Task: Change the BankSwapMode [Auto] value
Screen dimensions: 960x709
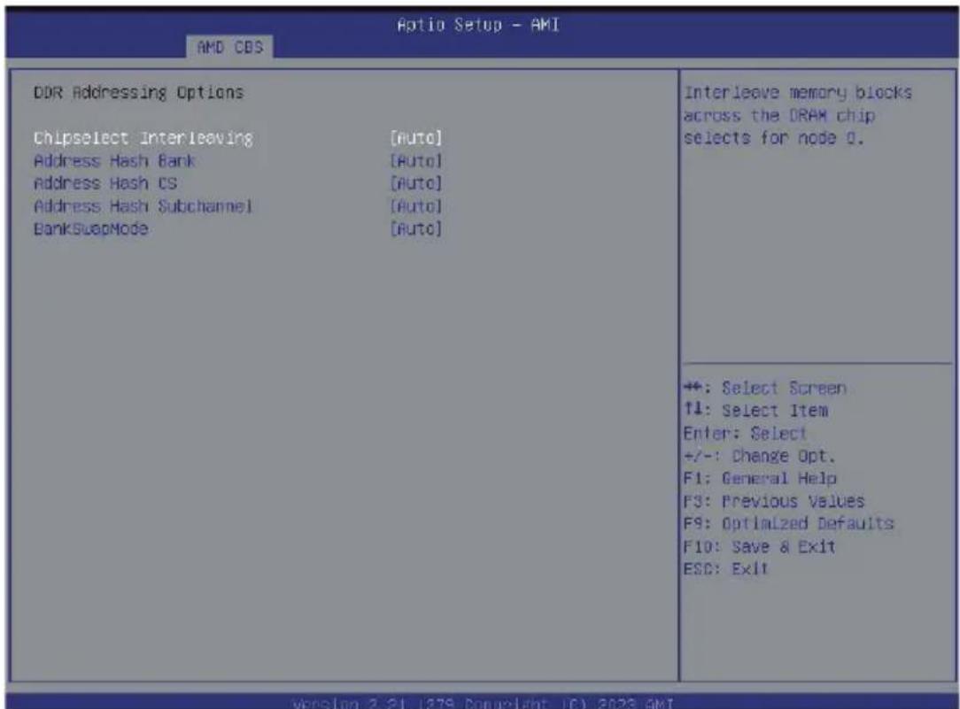Action: 415,228
